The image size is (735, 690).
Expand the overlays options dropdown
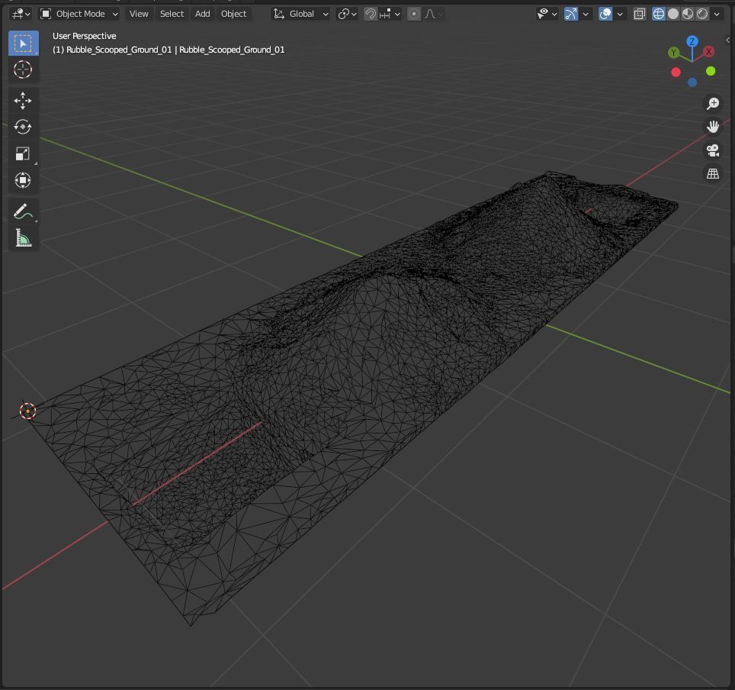point(620,14)
